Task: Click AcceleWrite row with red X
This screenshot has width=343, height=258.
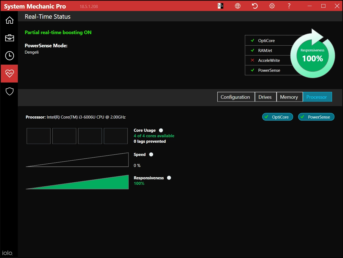Action: pos(268,60)
